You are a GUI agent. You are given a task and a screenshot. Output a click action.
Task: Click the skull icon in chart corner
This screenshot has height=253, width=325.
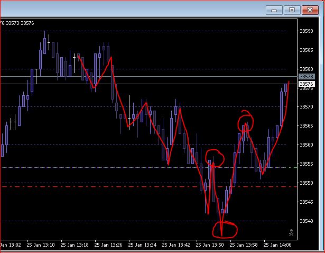pos(291,232)
